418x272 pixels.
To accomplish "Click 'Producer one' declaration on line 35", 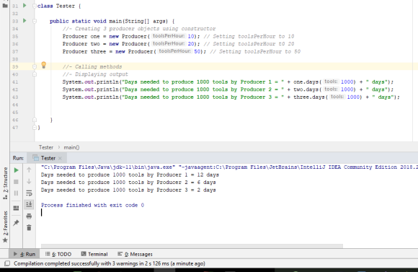I will pos(81,36).
